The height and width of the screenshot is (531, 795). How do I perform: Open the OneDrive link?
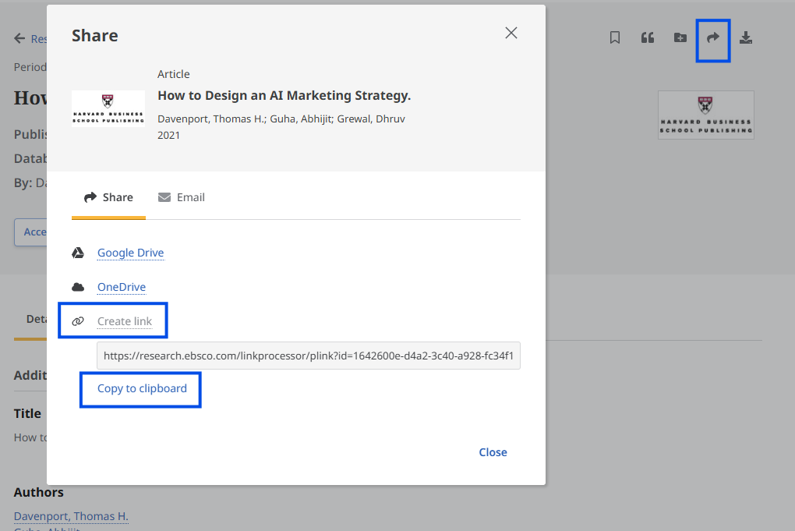[122, 287]
